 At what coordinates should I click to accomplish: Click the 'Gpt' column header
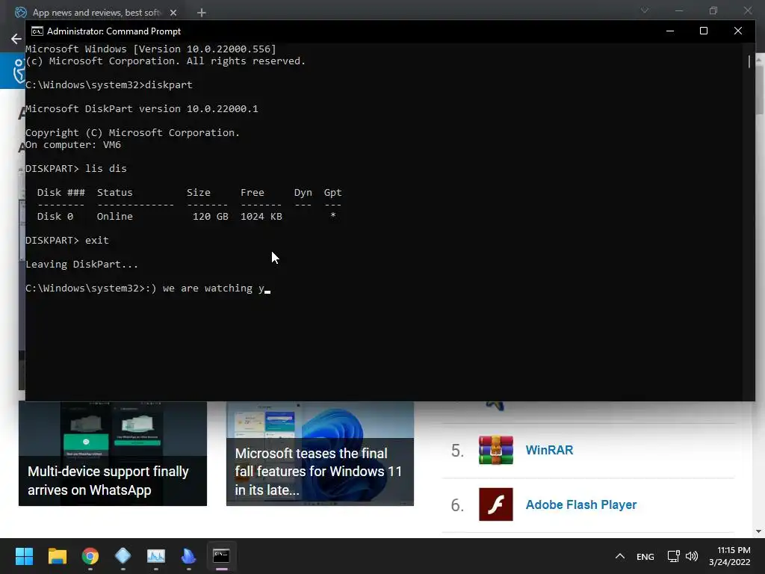[332, 193]
